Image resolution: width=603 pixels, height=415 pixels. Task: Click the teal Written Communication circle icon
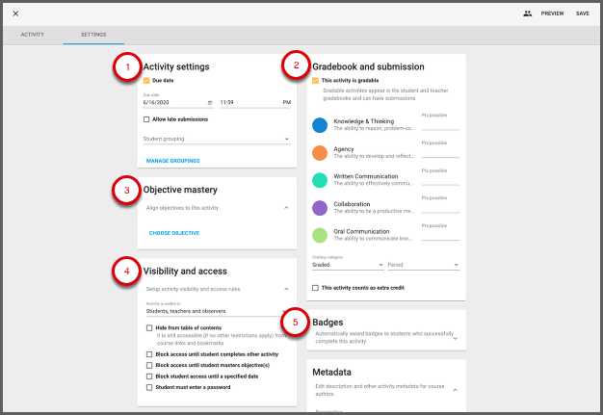(x=320, y=180)
